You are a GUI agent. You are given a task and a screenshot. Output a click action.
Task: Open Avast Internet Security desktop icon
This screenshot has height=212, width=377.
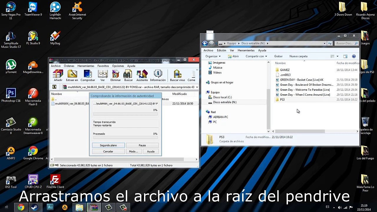[77, 11]
